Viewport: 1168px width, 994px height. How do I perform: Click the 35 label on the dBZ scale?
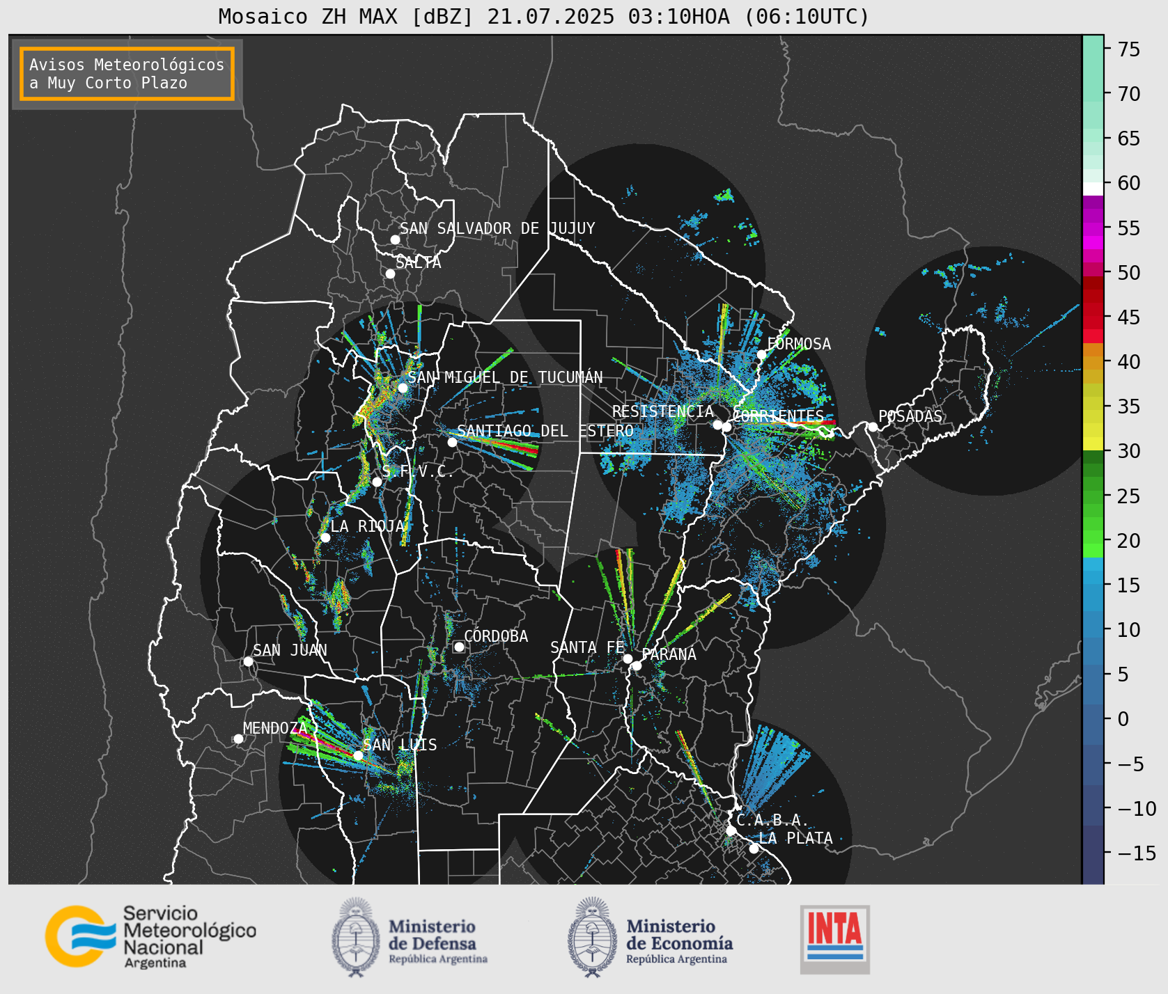point(1129,407)
